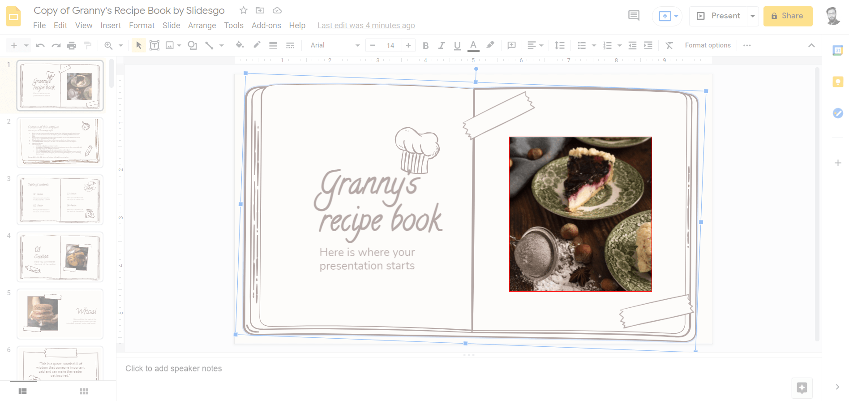Expand the Present button dropdown arrow

753,16
